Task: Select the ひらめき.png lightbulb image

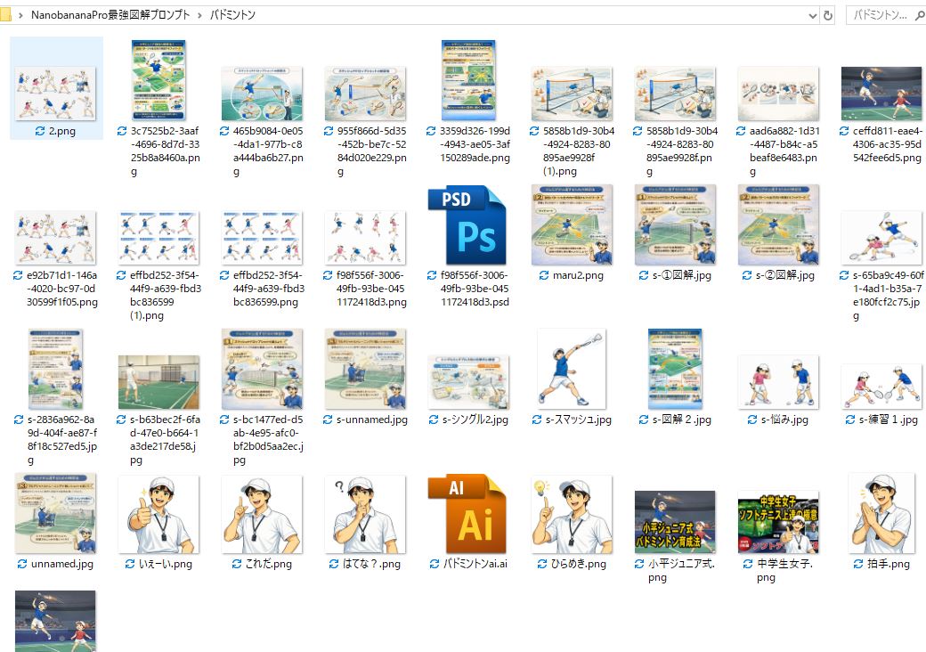Action: (x=572, y=515)
